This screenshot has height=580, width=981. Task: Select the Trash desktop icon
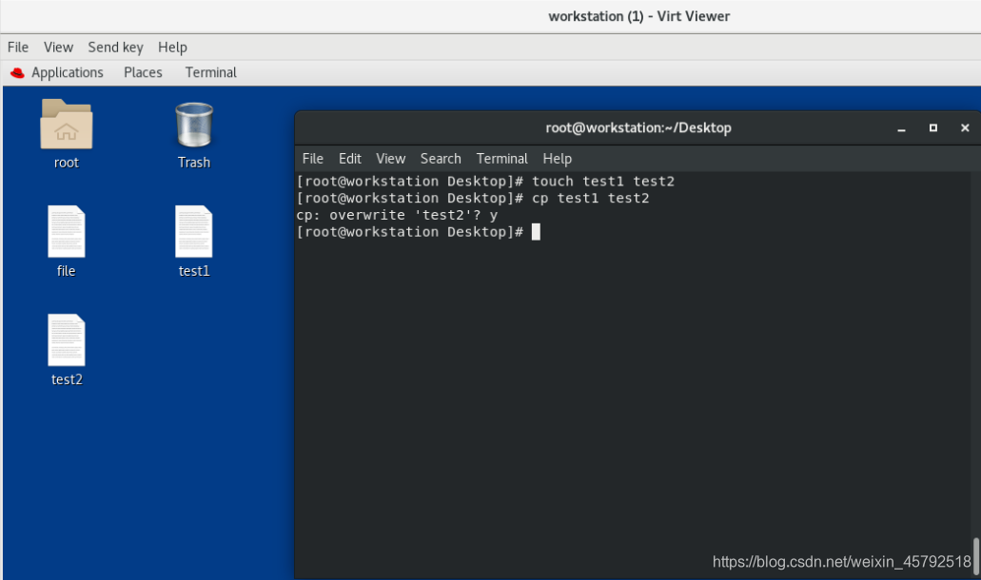point(194,125)
